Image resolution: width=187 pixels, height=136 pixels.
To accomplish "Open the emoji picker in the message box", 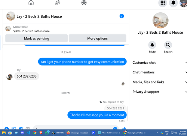I will [115, 129].
